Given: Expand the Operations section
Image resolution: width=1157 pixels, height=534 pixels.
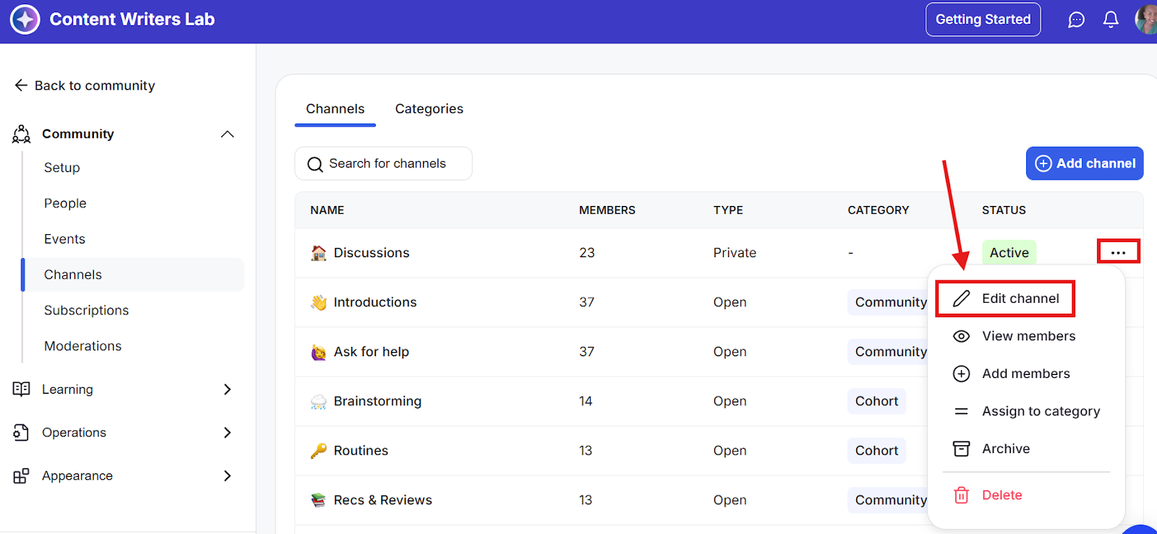Looking at the screenshot, I should (227, 433).
